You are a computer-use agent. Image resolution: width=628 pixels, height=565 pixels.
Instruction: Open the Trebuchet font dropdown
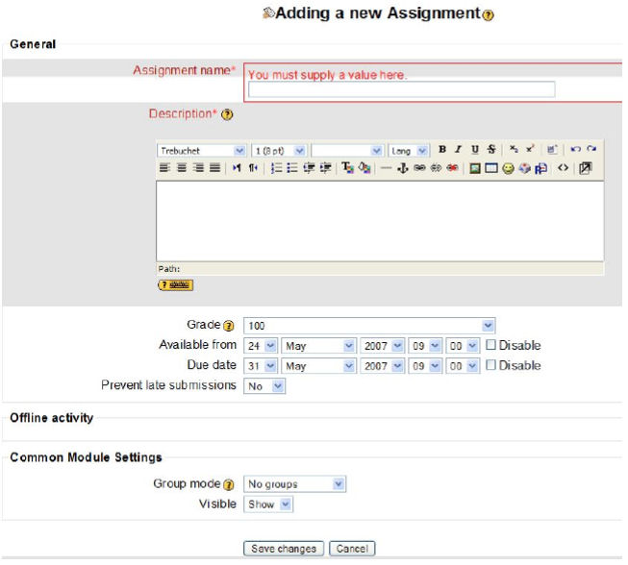[201, 151]
